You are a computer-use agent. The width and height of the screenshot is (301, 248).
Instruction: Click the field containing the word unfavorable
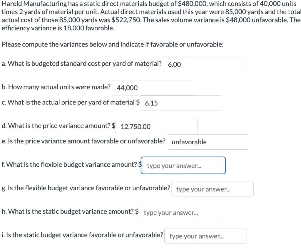(208, 142)
